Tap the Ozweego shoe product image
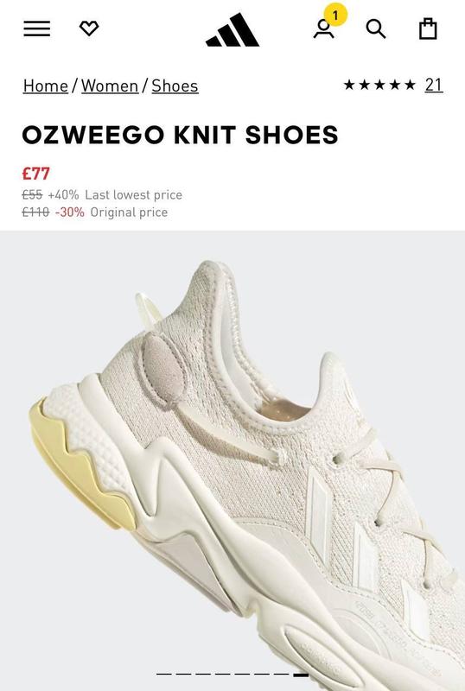The width and height of the screenshot is (465, 691). 232,460
